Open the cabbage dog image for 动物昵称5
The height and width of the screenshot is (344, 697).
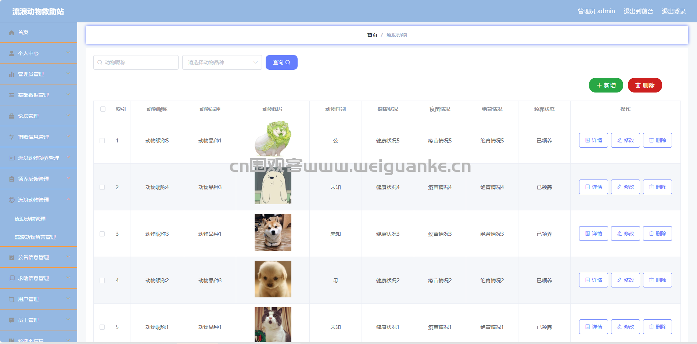[x=273, y=139]
